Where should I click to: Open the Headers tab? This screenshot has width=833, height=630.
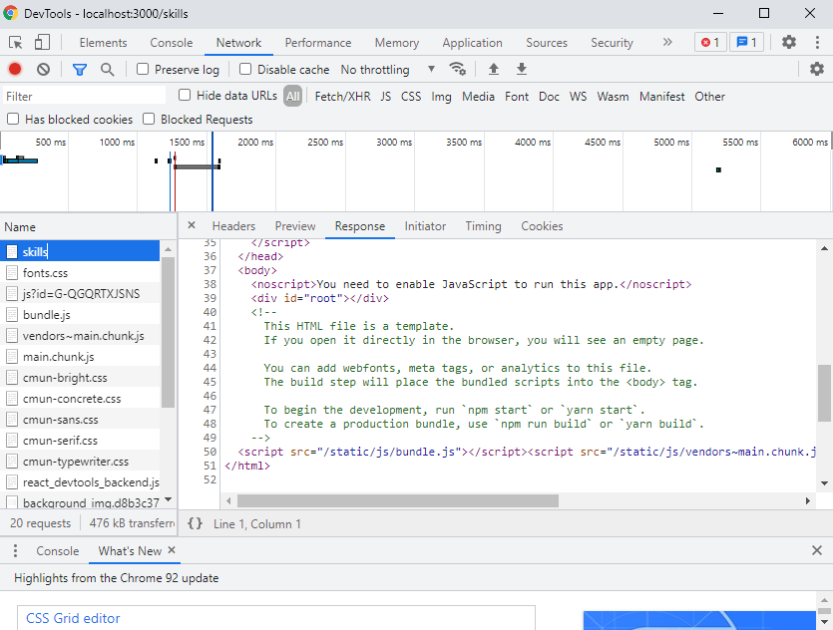click(x=233, y=226)
